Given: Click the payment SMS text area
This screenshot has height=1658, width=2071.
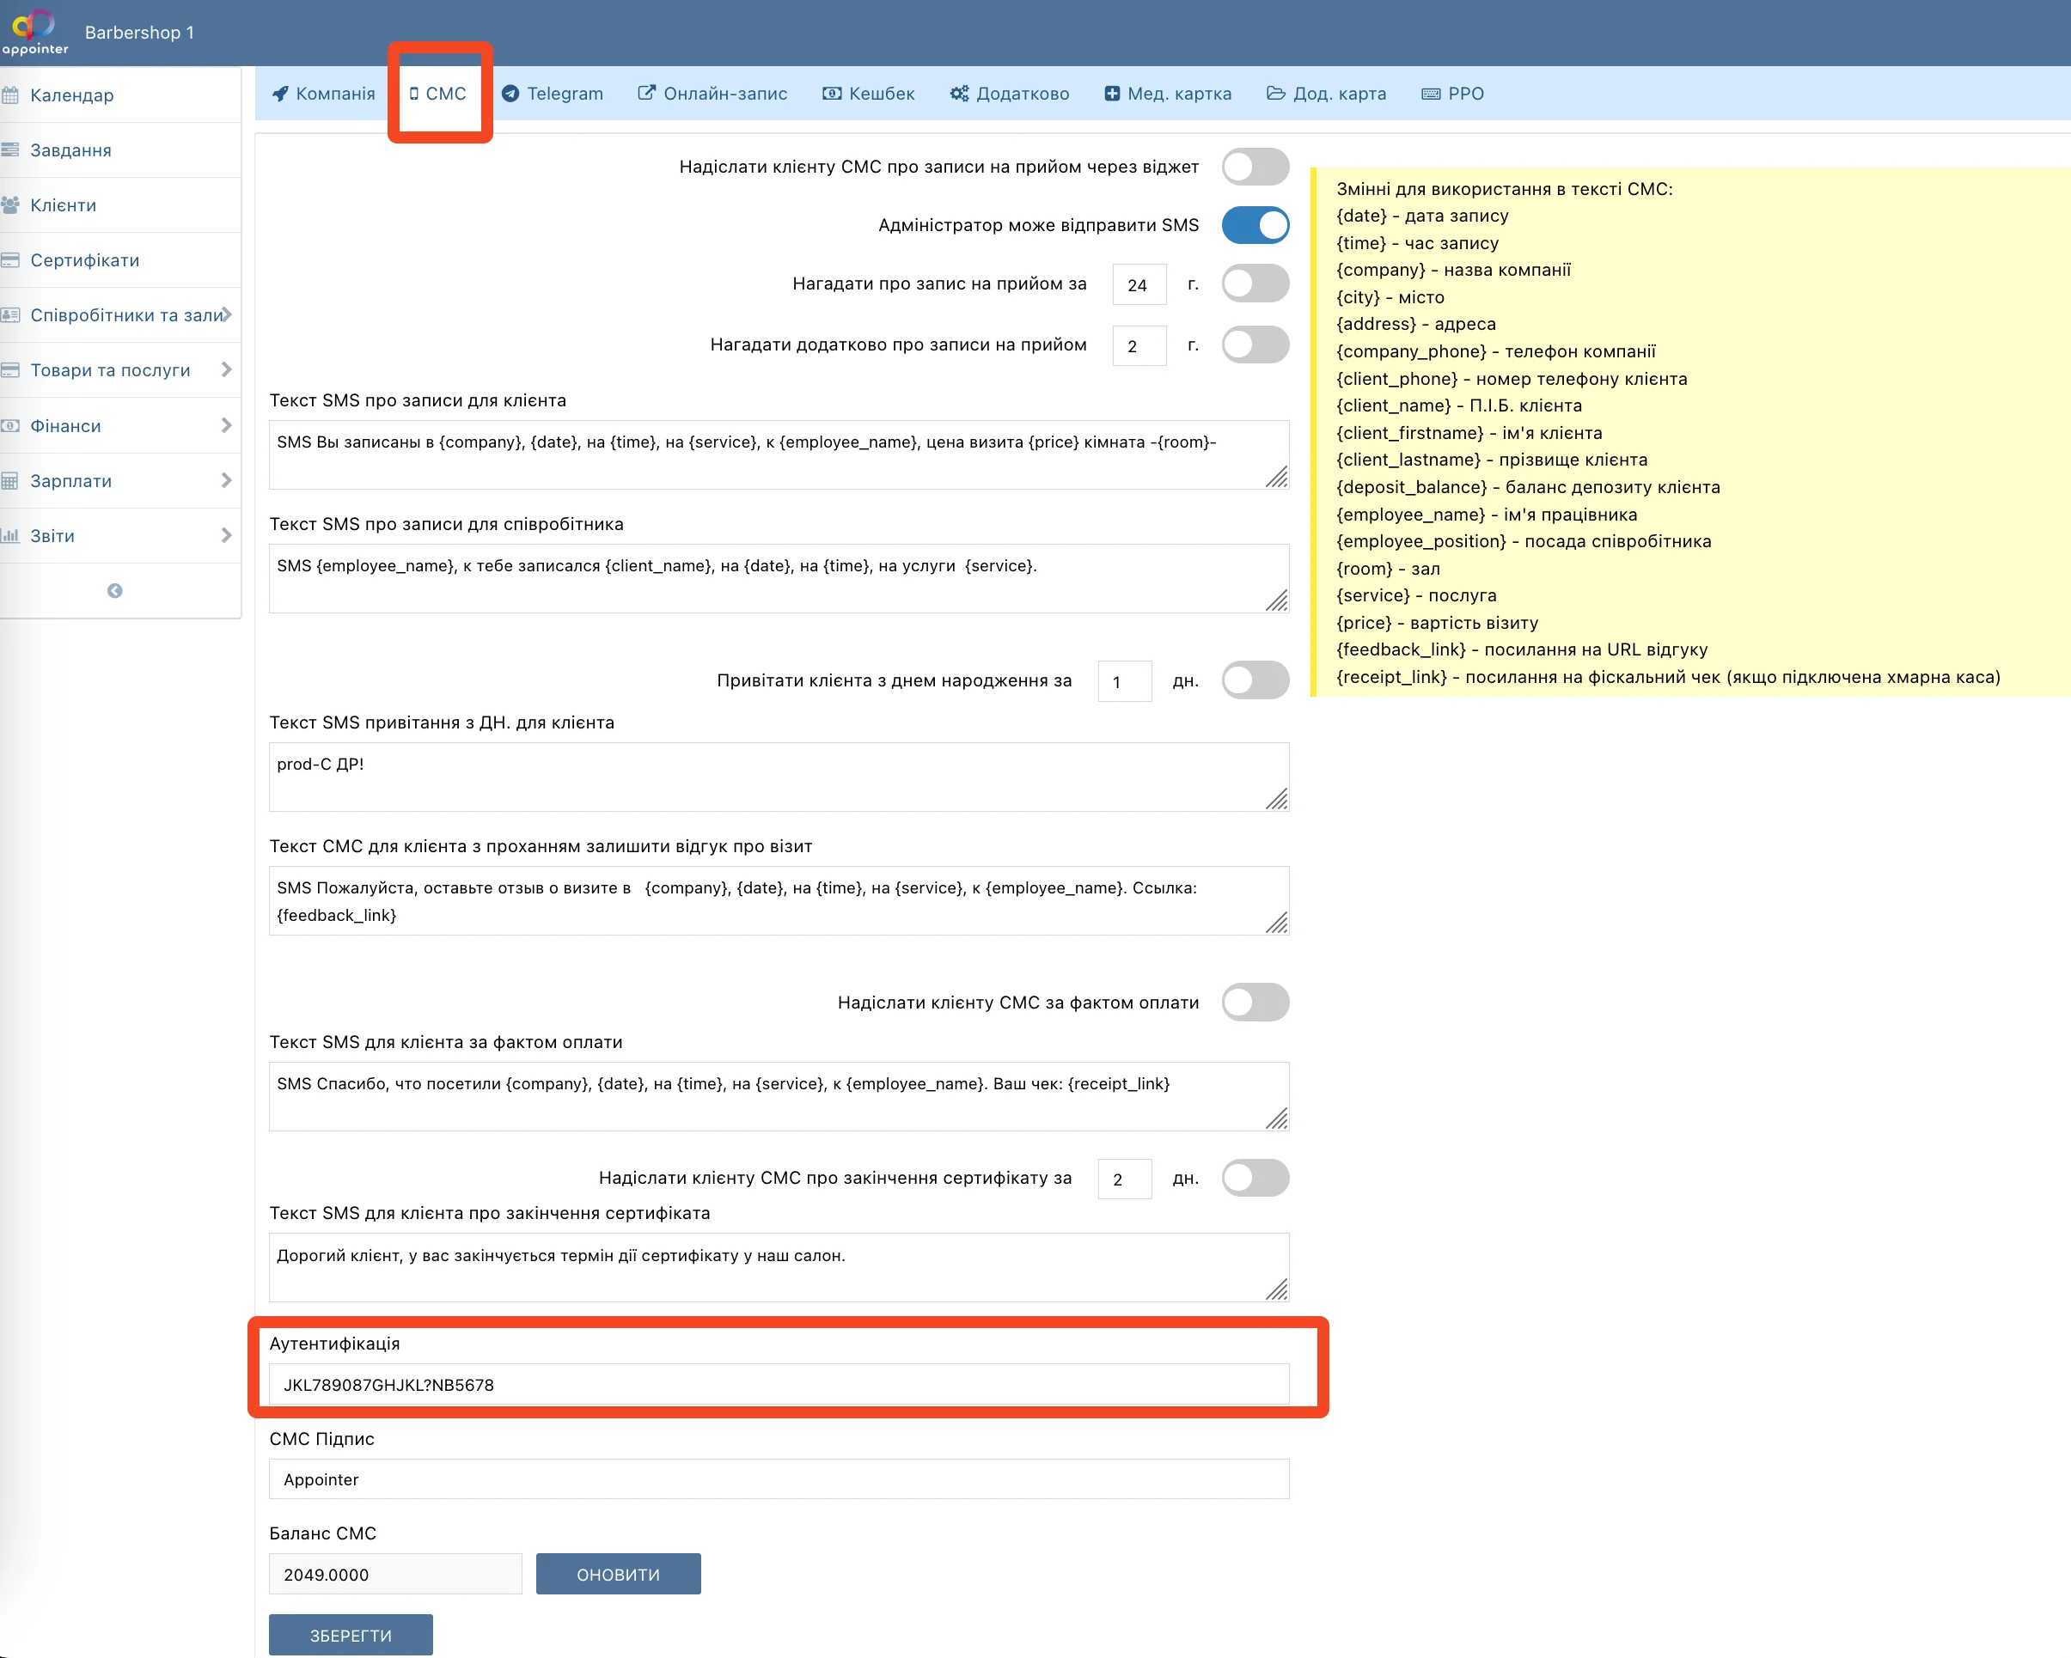Looking at the screenshot, I should (x=779, y=1096).
